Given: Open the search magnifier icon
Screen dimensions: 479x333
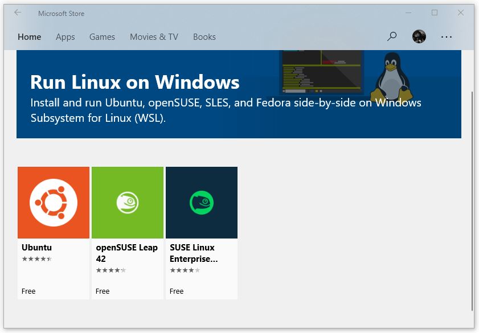Looking at the screenshot, I should tap(392, 36).
